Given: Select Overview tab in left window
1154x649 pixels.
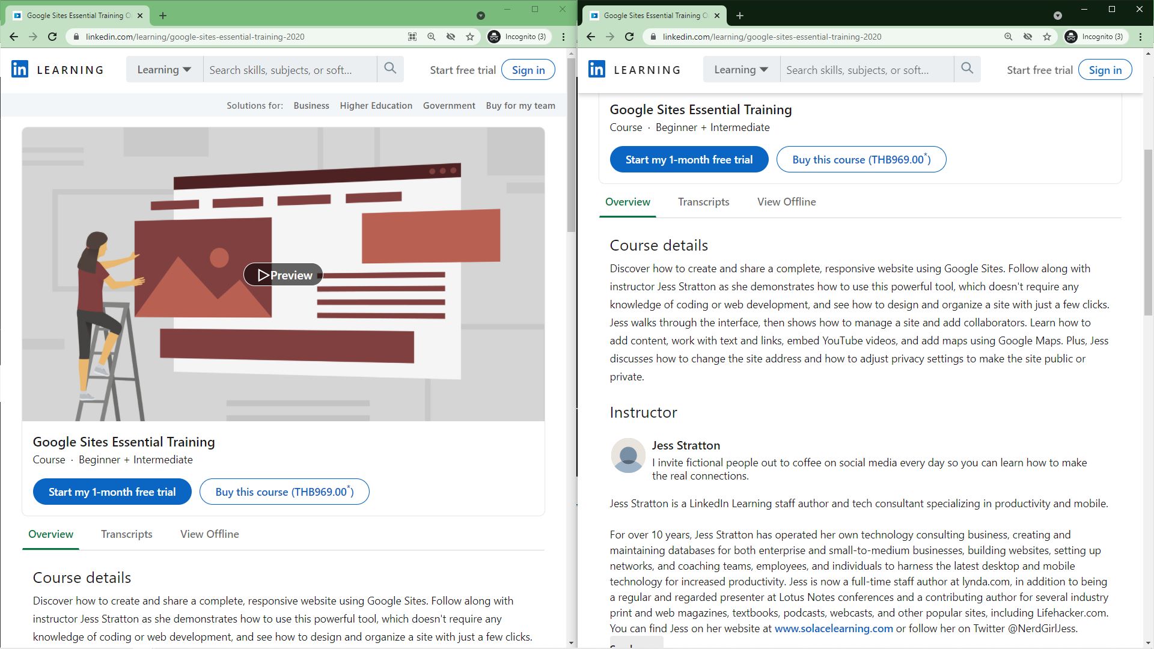Looking at the screenshot, I should (x=50, y=534).
